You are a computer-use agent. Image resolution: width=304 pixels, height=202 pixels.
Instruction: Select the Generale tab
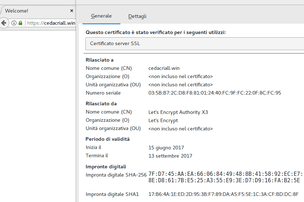pos(101,16)
